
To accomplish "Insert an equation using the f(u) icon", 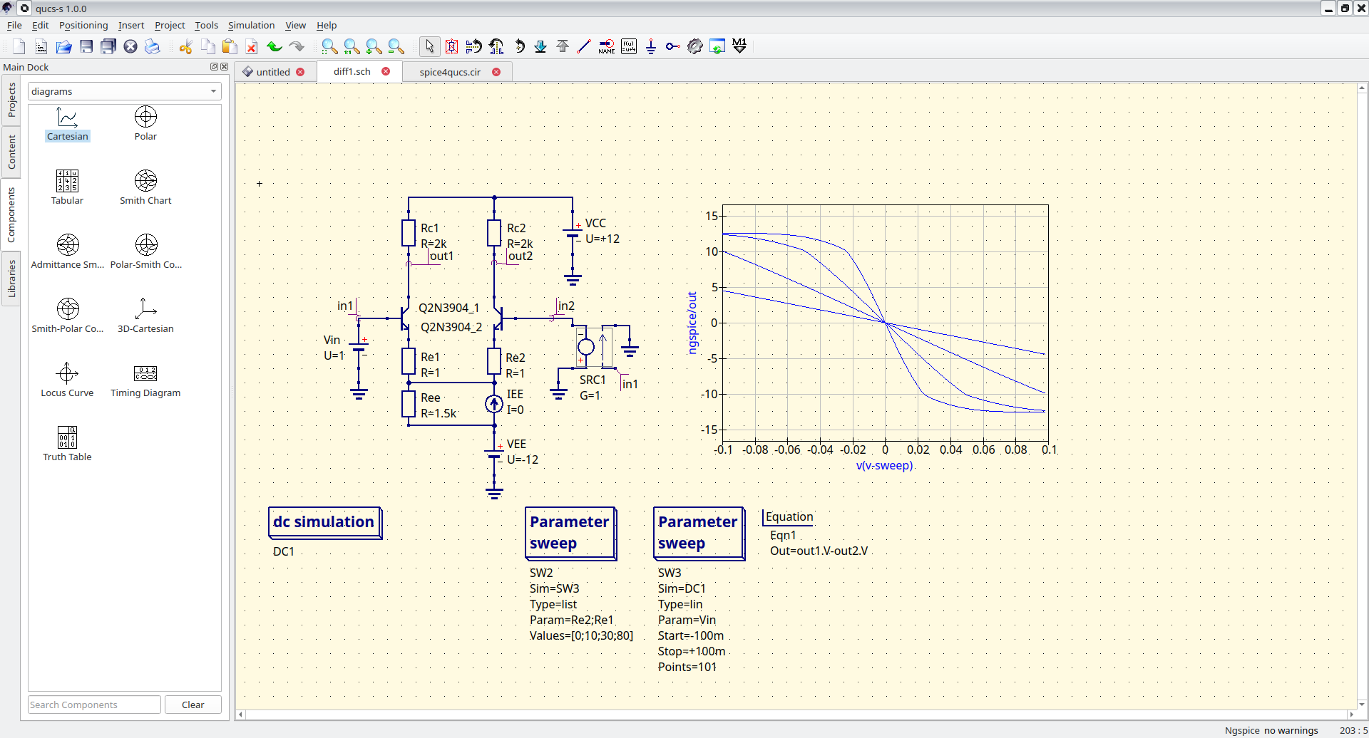I will point(629,46).
